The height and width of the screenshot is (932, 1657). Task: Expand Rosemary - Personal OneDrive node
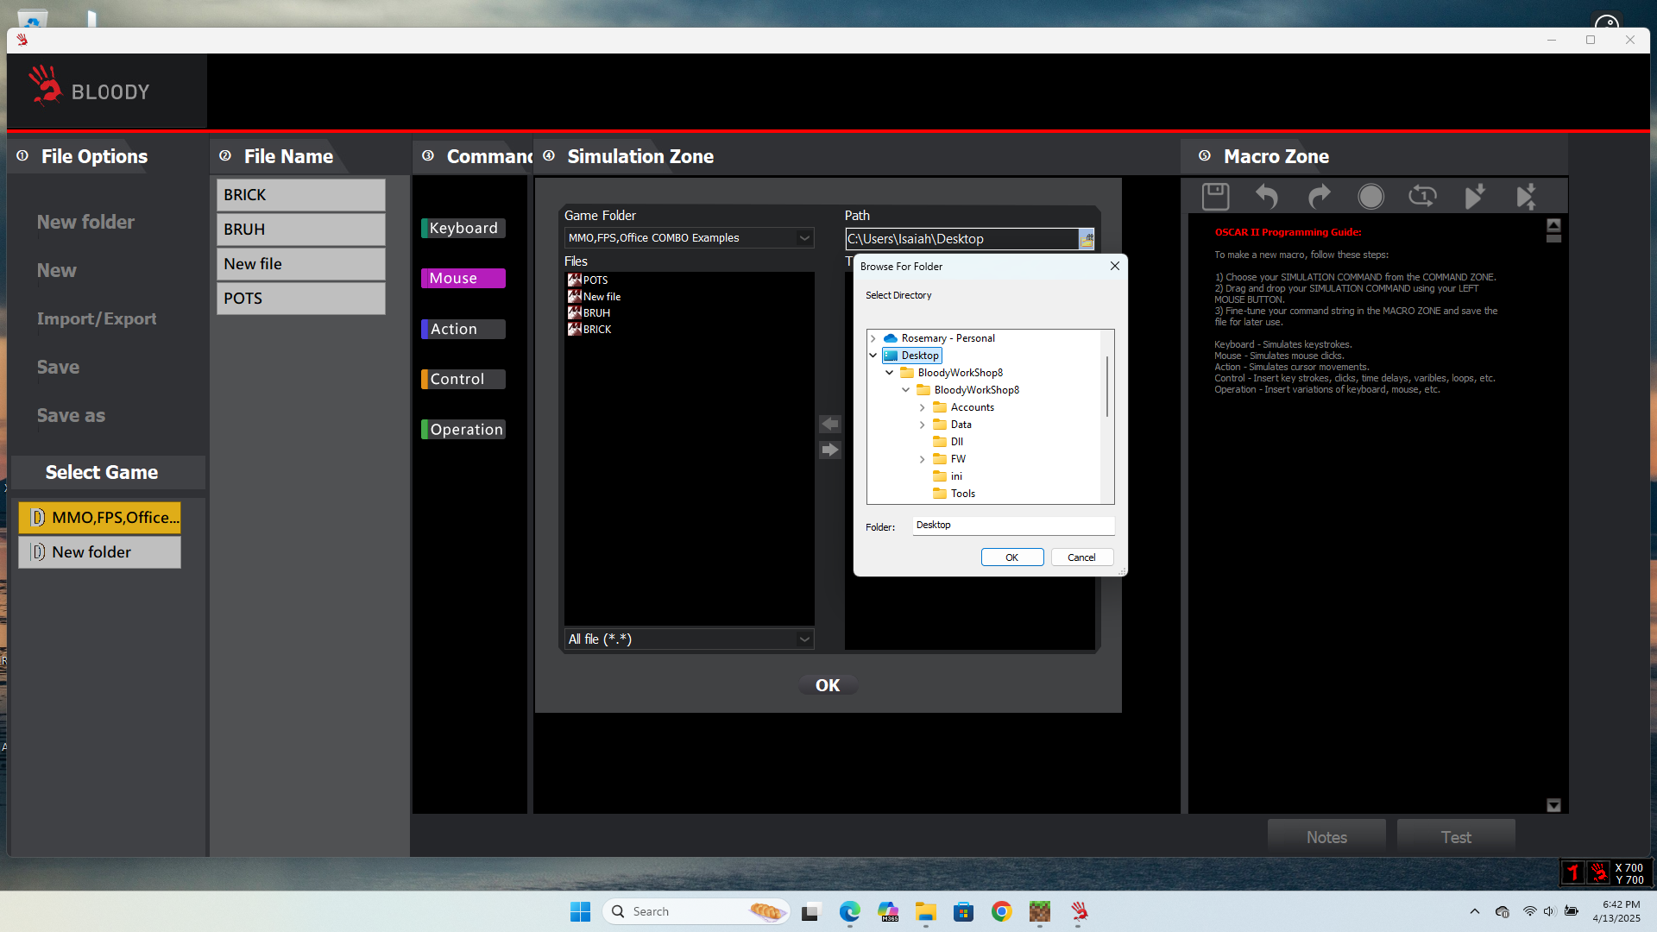(x=873, y=338)
